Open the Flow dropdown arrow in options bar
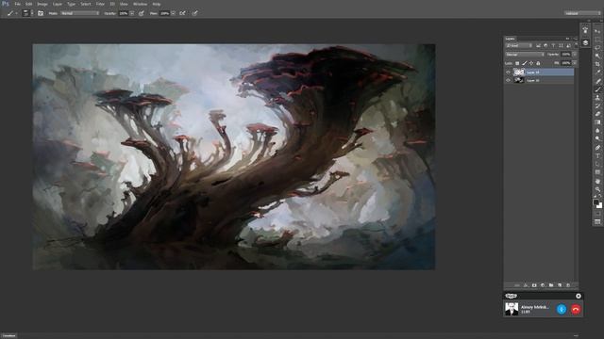 (x=173, y=13)
